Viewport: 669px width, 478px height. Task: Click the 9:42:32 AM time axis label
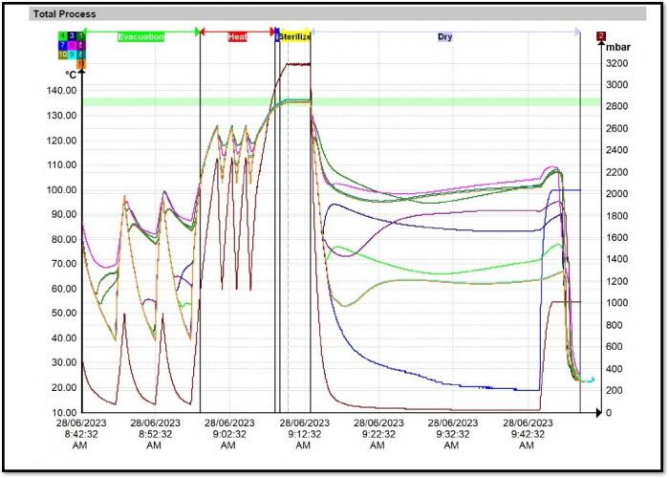(x=528, y=434)
